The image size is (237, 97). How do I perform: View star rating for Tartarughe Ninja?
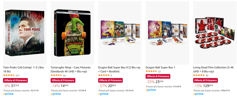click(56, 75)
